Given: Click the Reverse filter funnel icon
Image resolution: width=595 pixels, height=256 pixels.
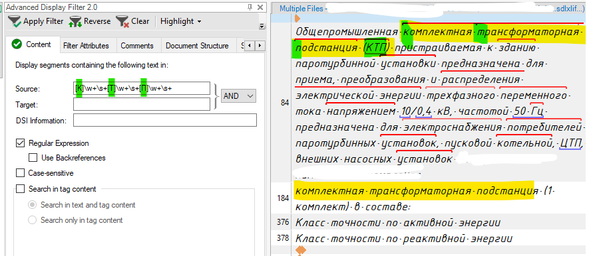Looking at the screenshot, I should pyautogui.click(x=75, y=21).
